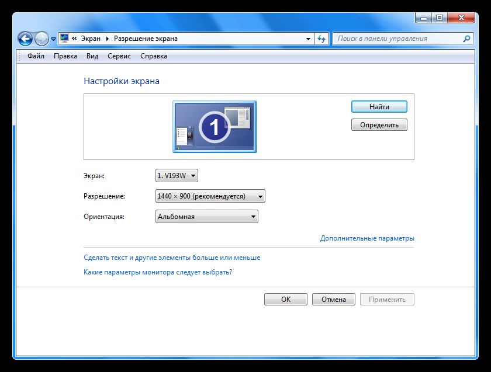Open the Ориентация dropdown Альбомная

207,217
